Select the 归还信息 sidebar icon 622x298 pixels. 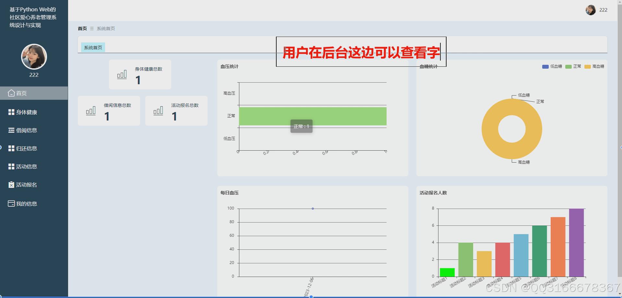tap(11, 148)
